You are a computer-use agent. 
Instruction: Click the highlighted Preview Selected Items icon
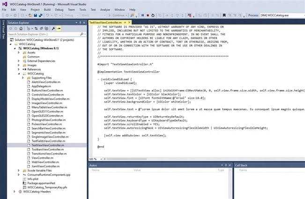[x=59, y=29]
